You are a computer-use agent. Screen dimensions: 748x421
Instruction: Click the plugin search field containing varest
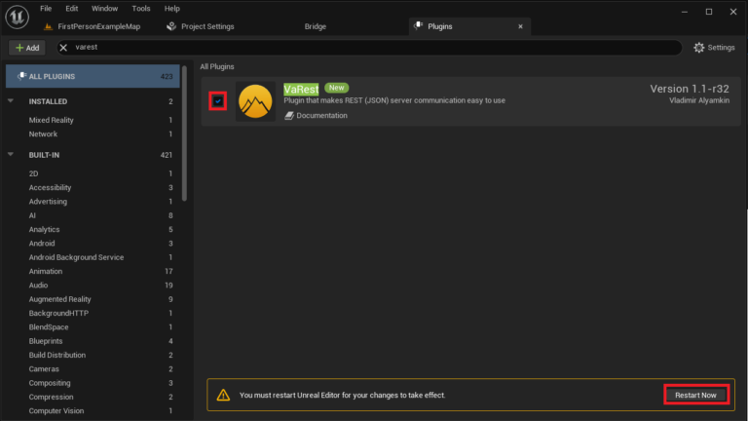click(370, 47)
